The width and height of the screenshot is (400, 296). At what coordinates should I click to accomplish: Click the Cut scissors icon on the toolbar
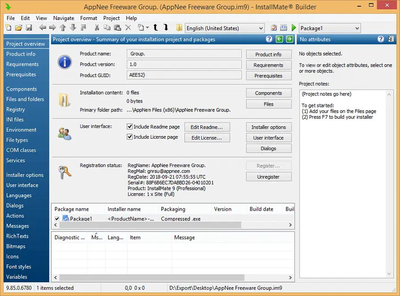point(97,28)
